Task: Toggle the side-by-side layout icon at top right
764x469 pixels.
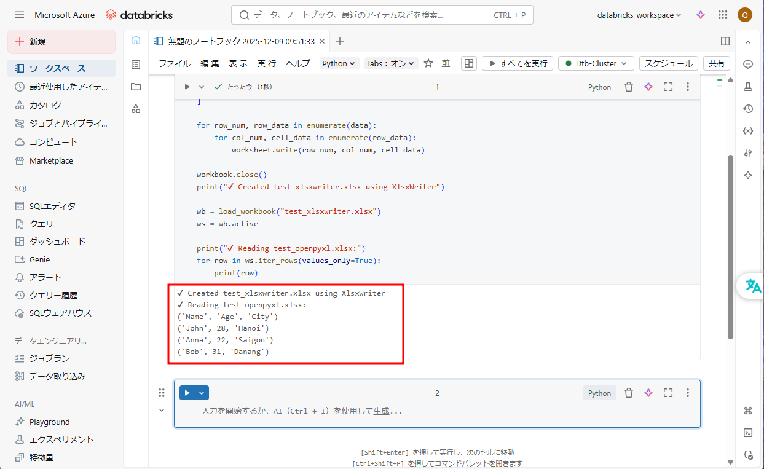Action: click(725, 41)
